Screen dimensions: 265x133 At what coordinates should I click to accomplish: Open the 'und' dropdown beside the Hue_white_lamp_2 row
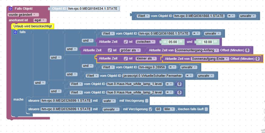(56, 91)
